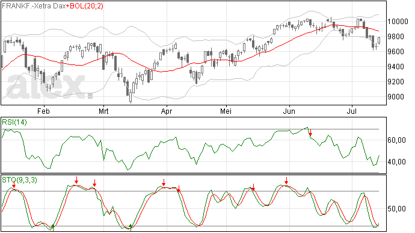This screenshot has height=233, width=415.
Task: Click the 9400 price axis label
Action: click(x=396, y=67)
